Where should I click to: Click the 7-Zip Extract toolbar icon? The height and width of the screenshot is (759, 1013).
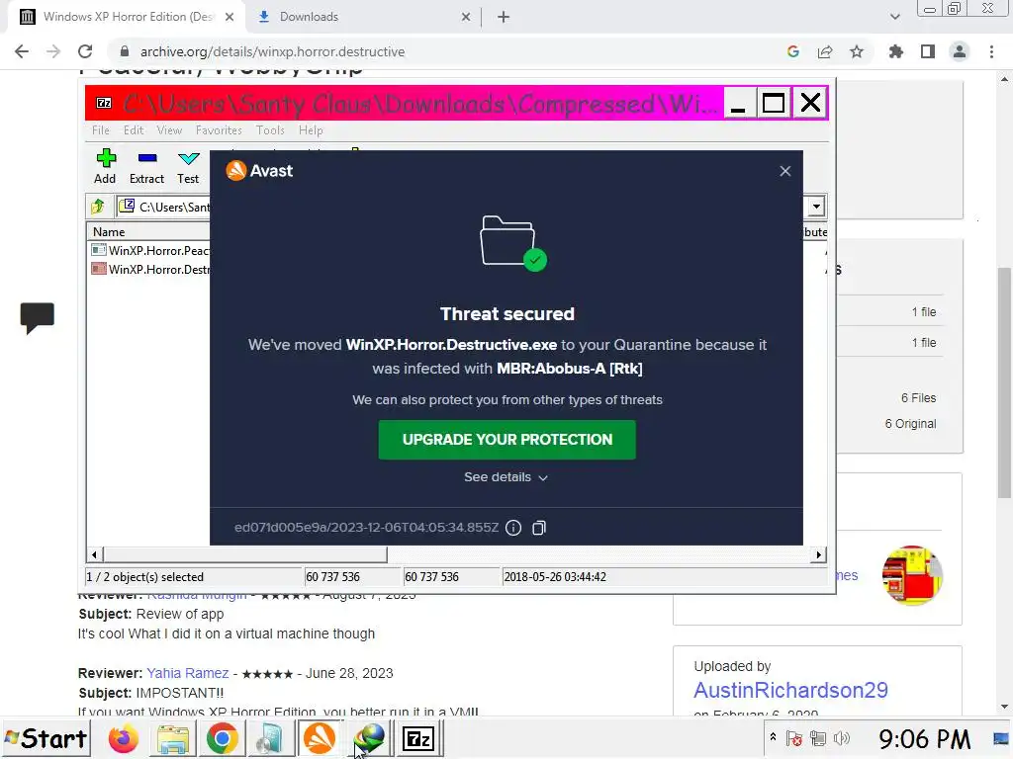click(x=146, y=166)
